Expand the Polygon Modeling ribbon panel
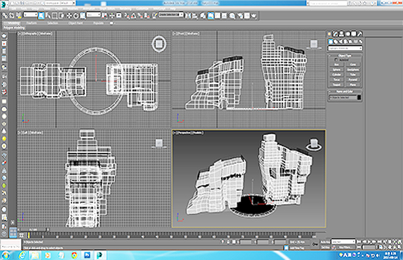 14,28
